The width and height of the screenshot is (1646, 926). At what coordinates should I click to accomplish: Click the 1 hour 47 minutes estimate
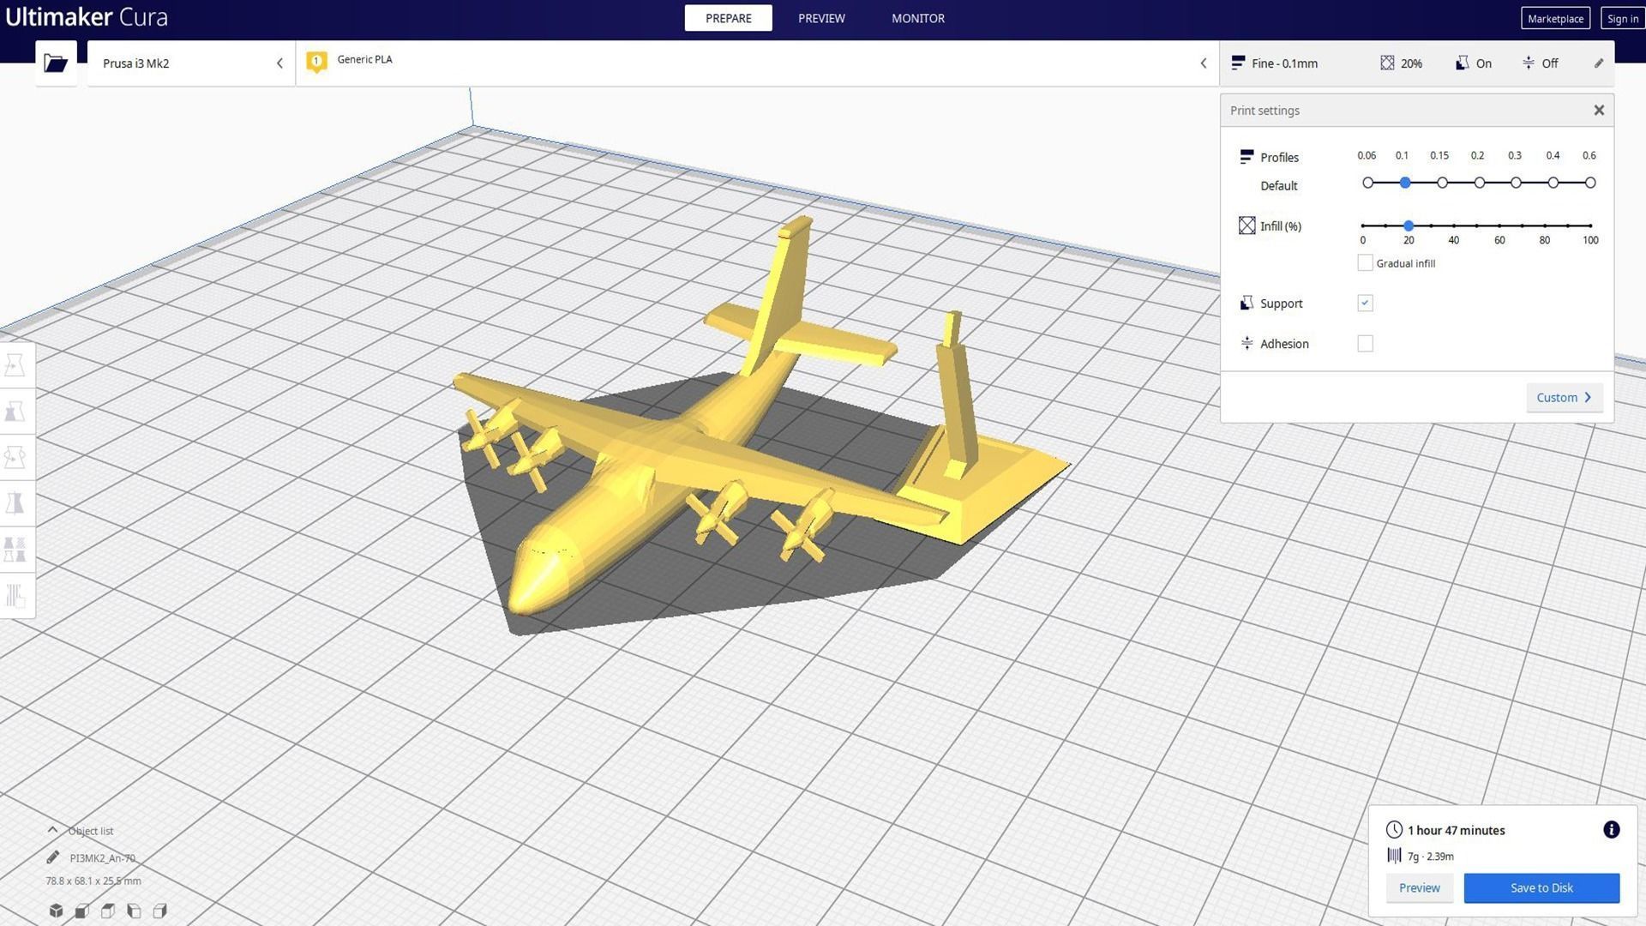(x=1457, y=830)
